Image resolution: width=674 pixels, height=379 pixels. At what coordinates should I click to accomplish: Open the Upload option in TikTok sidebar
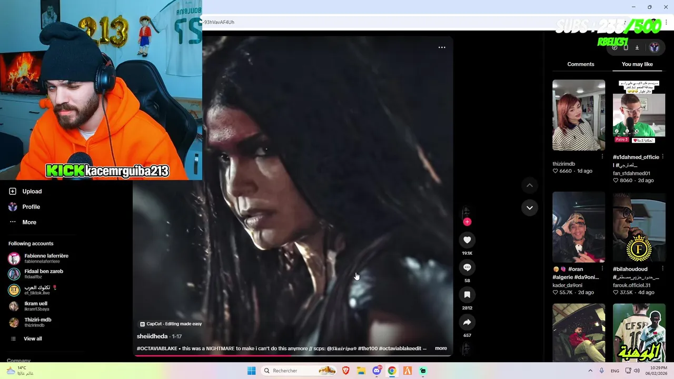pos(25,192)
